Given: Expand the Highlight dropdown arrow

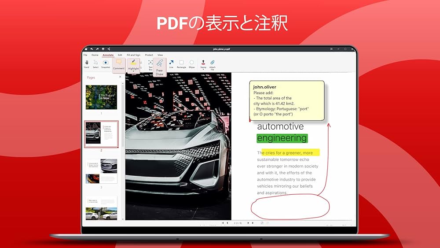Looking at the screenshot, I should click(x=134, y=71).
